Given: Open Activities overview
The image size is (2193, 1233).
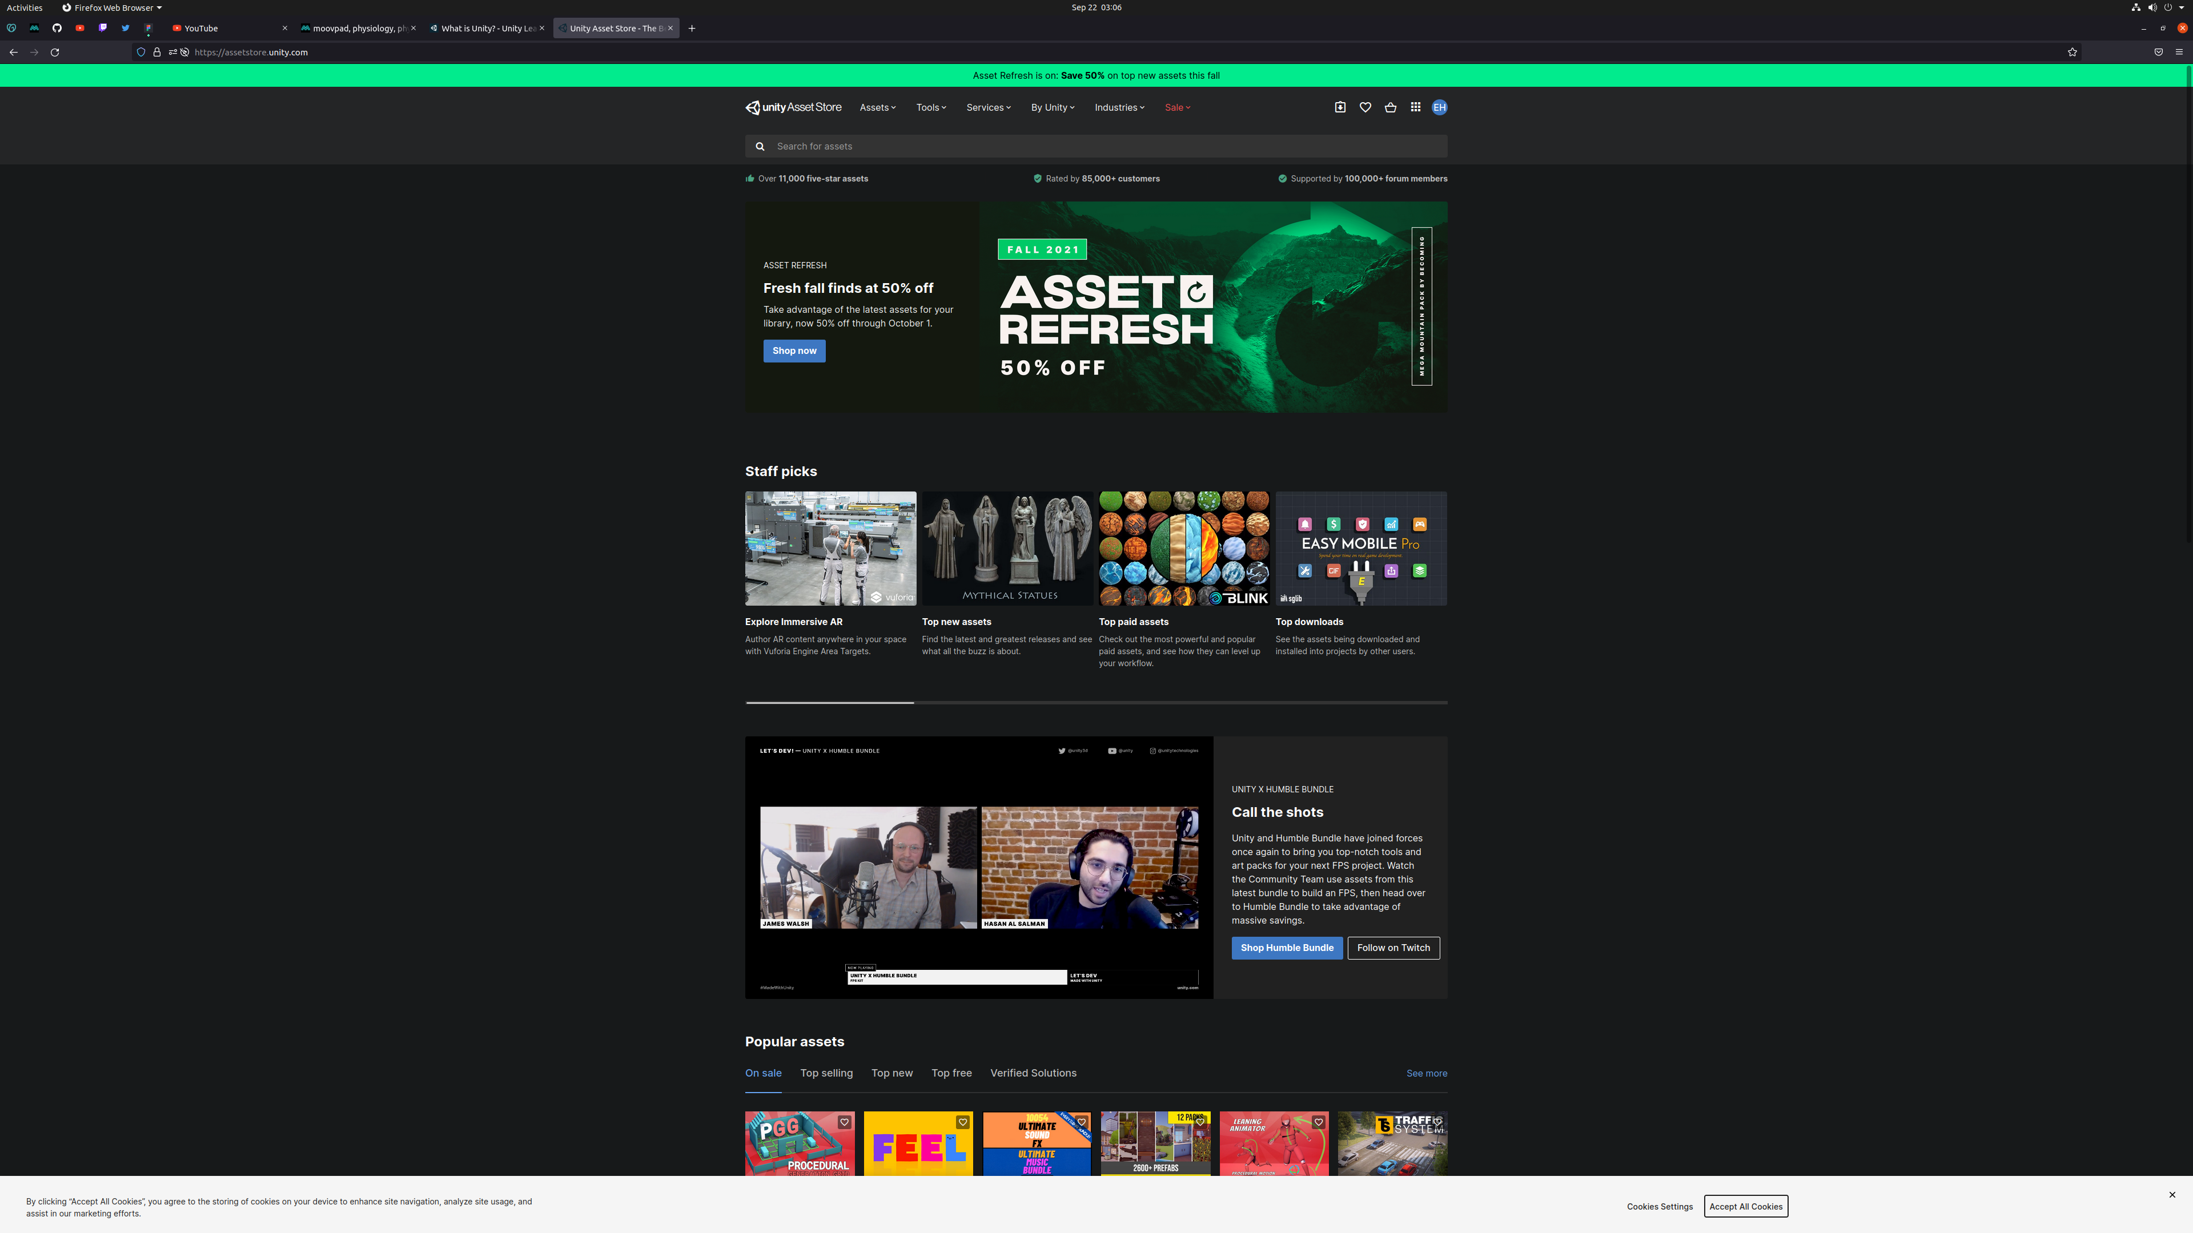Looking at the screenshot, I should (25, 7).
